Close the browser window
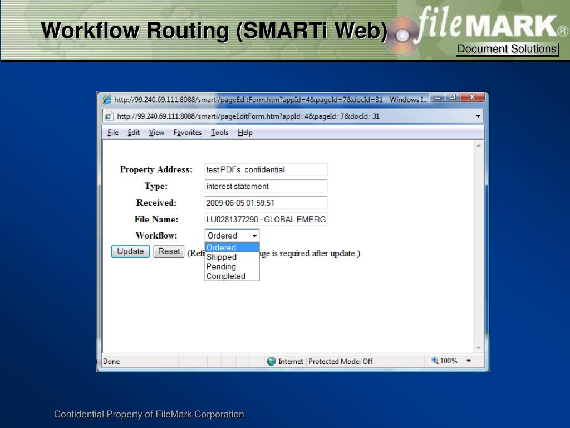 [472, 97]
